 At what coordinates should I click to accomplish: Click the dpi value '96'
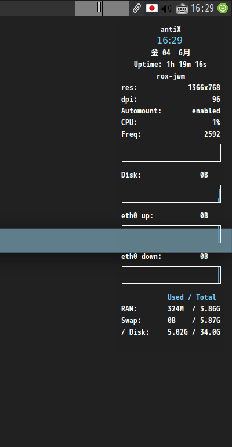tap(216, 99)
